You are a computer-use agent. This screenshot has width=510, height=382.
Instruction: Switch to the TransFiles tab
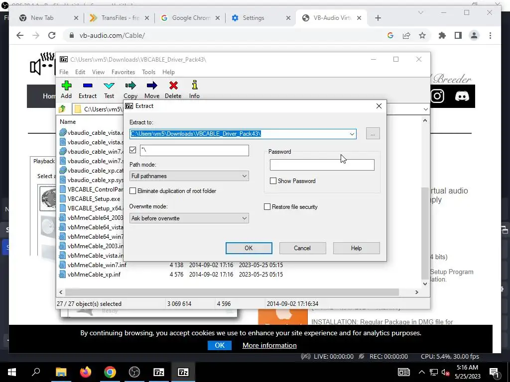pos(119,18)
